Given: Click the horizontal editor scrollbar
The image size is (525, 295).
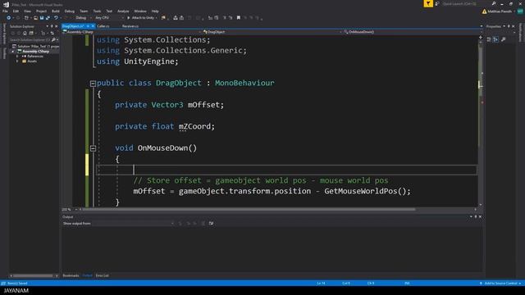Looking at the screenshot, I should pos(249,210).
